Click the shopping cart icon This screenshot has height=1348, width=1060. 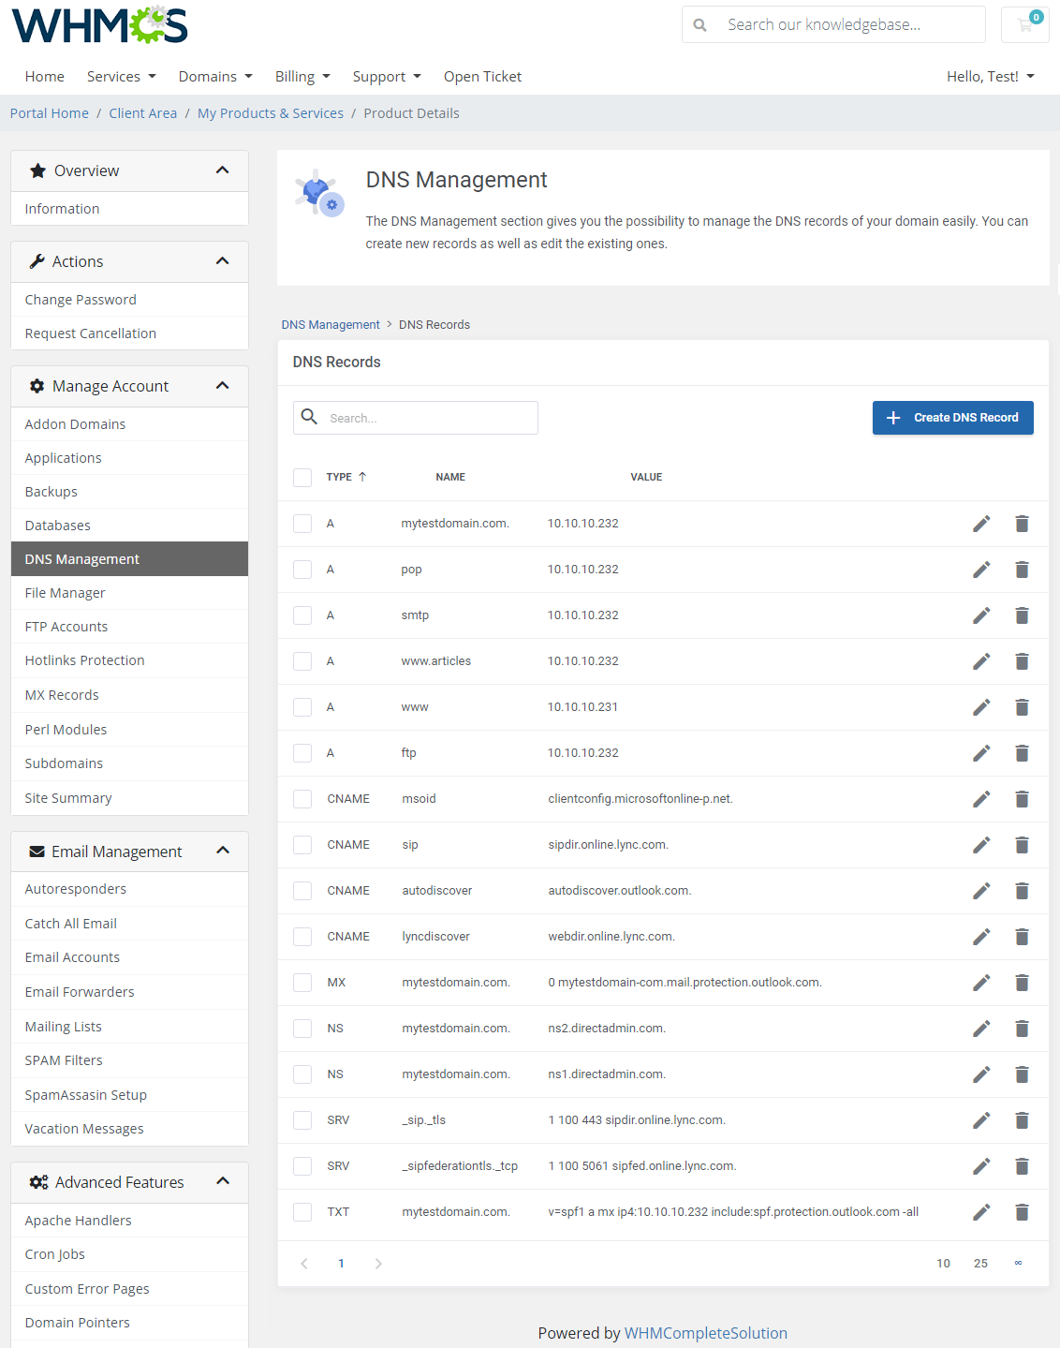coord(1024,24)
